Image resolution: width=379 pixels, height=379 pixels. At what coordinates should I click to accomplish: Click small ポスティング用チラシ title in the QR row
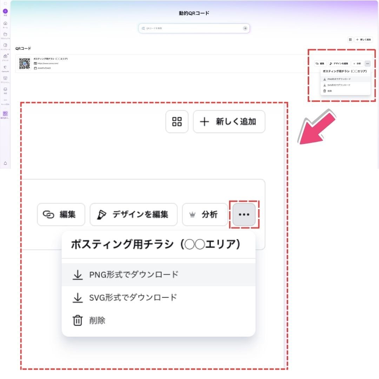tap(51, 59)
